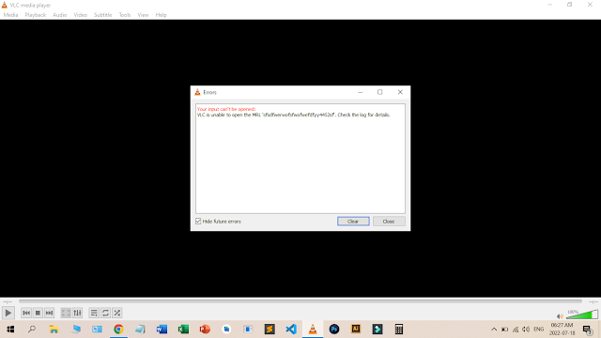Open File Explorer from taskbar
601x338 pixels.
54,330
